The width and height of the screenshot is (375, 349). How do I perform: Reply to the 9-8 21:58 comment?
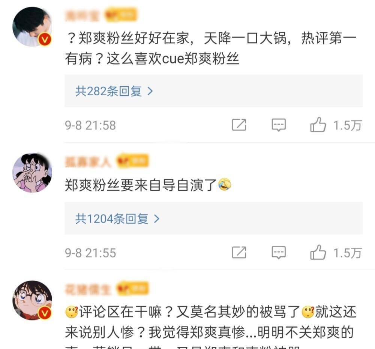coord(279,125)
